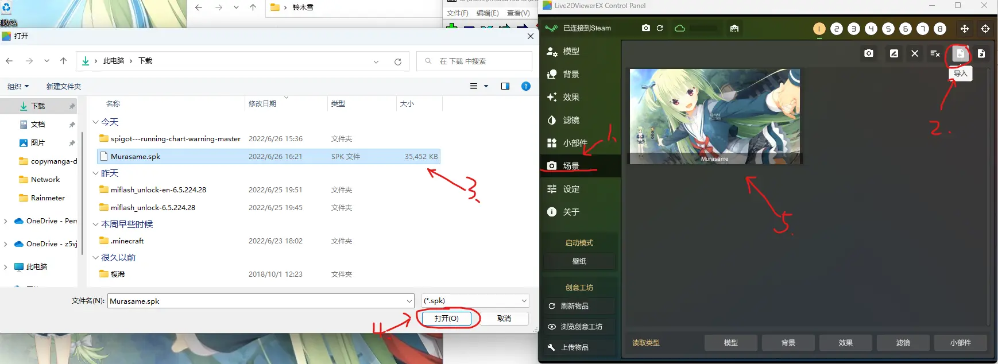The height and width of the screenshot is (364, 998).
Task: Collapse the 今天 file group
Action: tap(96, 122)
